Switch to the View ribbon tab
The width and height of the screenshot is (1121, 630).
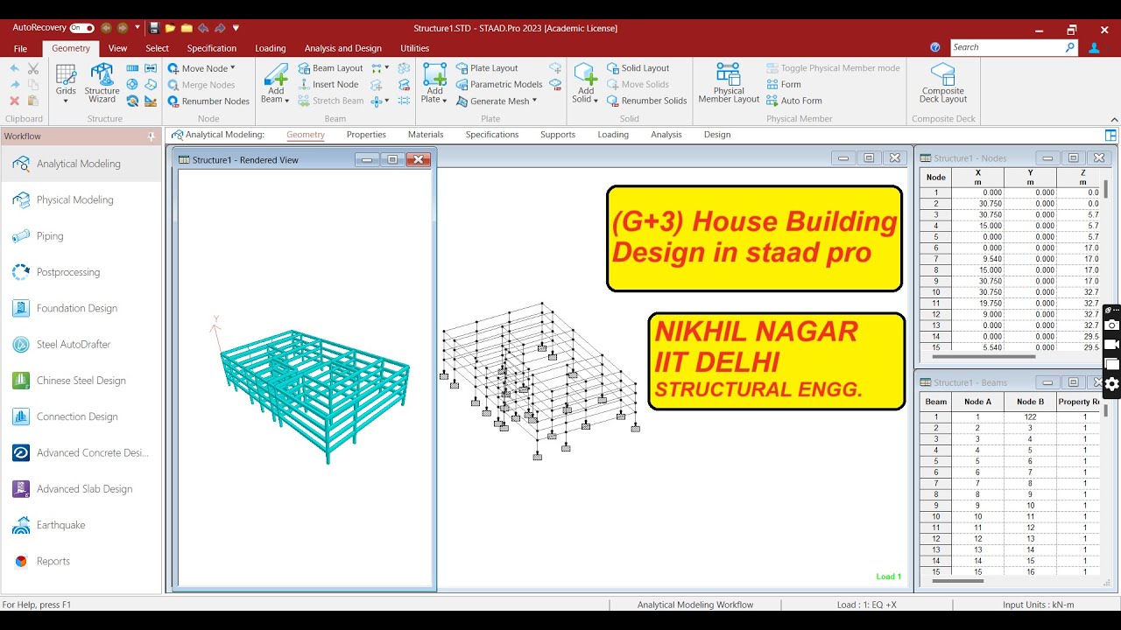(117, 48)
